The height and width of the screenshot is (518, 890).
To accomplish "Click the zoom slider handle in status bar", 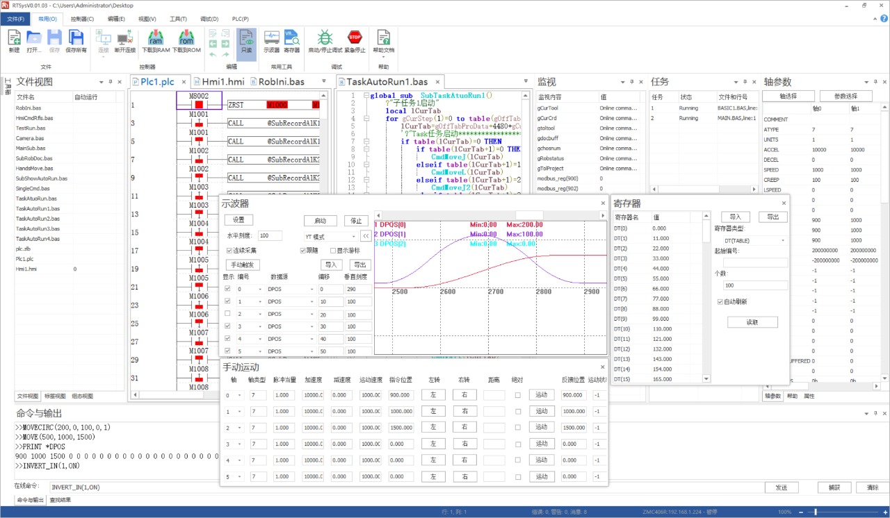I will [816, 512].
